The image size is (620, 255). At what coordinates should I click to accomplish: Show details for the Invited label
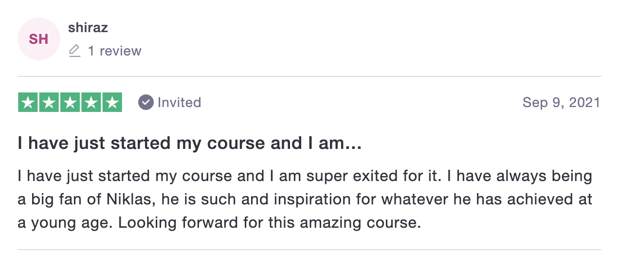[179, 102]
